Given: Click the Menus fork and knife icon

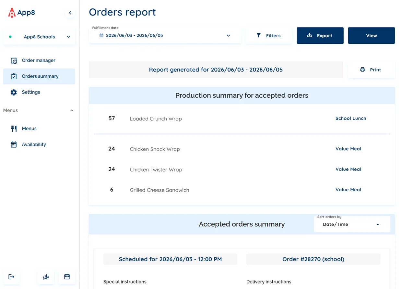Looking at the screenshot, I should pyautogui.click(x=14, y=128).
